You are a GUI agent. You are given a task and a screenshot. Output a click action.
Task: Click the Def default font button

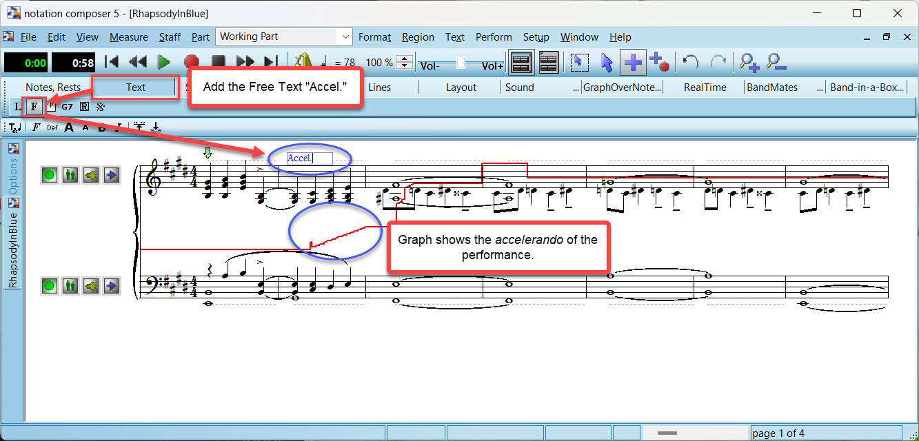pos(52,127)
